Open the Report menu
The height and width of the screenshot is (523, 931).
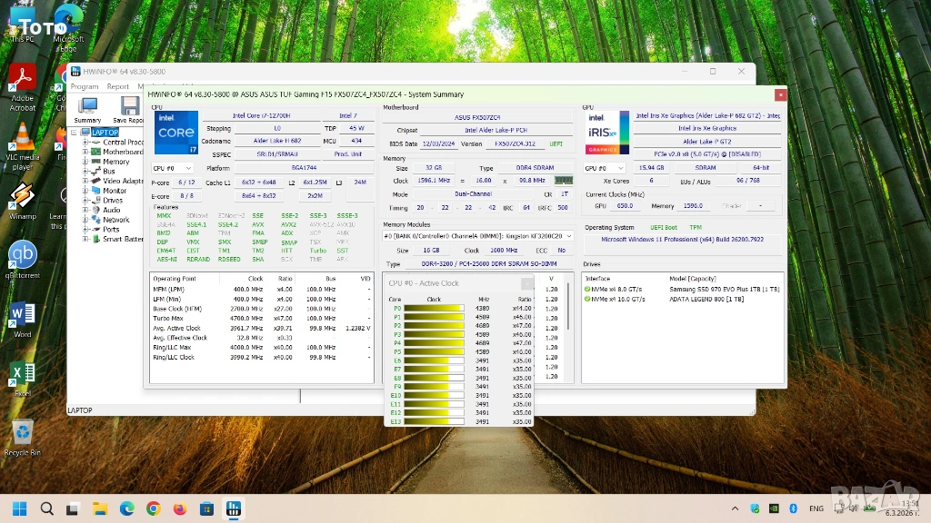coord(118,86)
